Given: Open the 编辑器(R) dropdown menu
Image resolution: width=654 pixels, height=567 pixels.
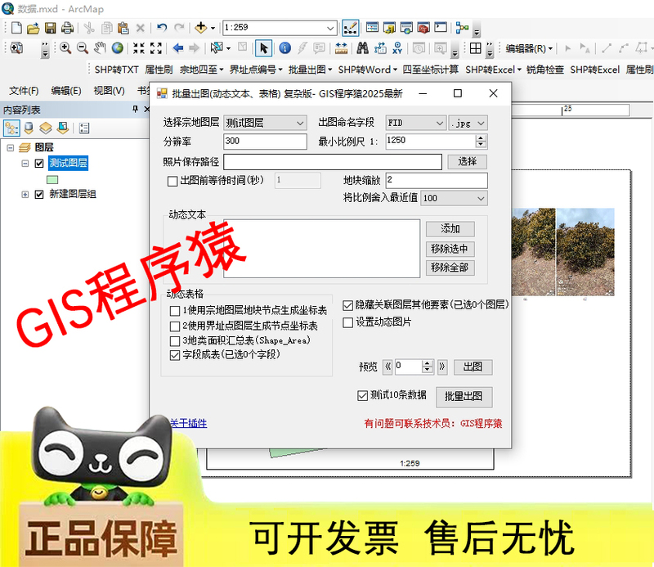Looking at the screenshot, I should tap(529, 48).
